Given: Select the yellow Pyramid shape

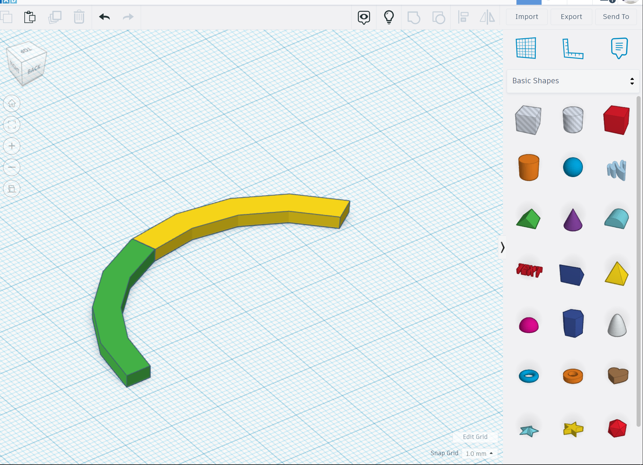Looking at the screenshot, I should (617, 273).
